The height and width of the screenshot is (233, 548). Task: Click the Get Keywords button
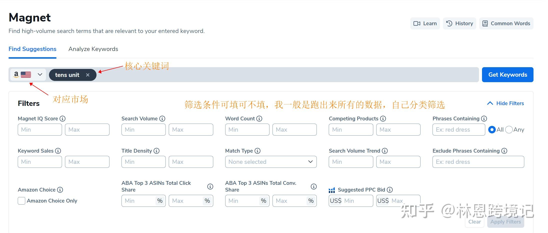coord(507,75)
